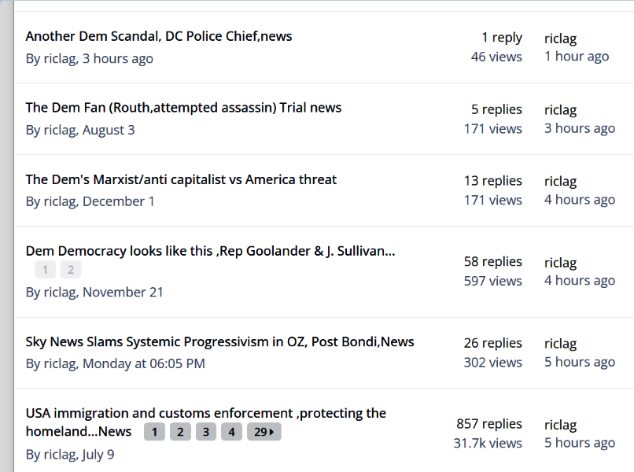Click last post time in Routh Trial row
This screenshot has width=634, height=472.
pyautogui.click(x=580, y=128)
